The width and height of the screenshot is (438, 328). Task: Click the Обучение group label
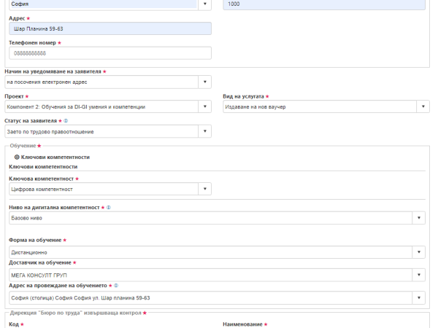pos(23,146)
